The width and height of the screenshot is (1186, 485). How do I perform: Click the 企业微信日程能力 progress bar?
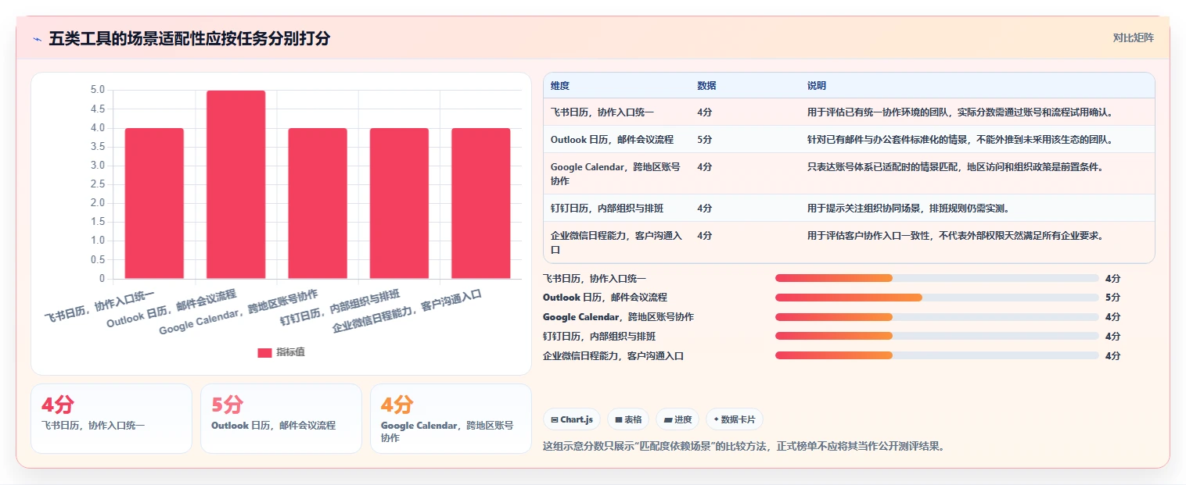(937, 355)
